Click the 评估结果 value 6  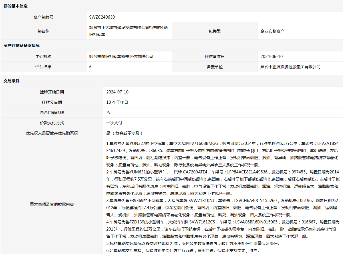coord(90,67)
